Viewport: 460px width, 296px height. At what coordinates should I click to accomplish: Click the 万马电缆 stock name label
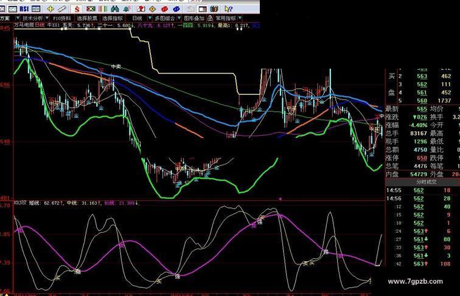click(x=24, y=26)
